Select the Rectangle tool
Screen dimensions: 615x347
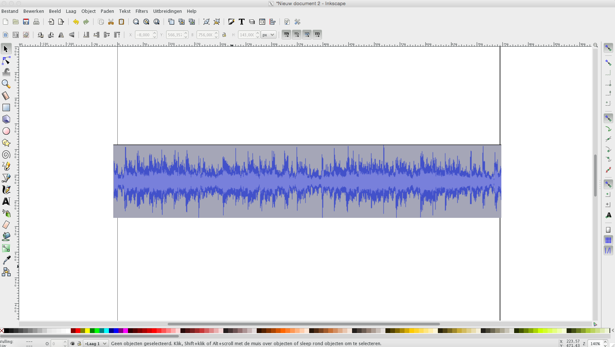(6, 107)
